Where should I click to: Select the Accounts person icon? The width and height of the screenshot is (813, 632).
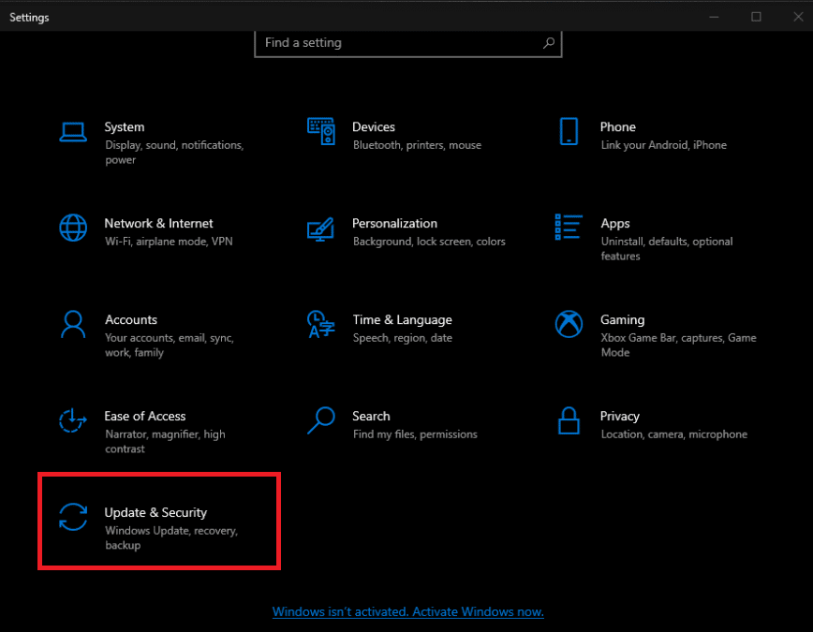coord(73,325)
